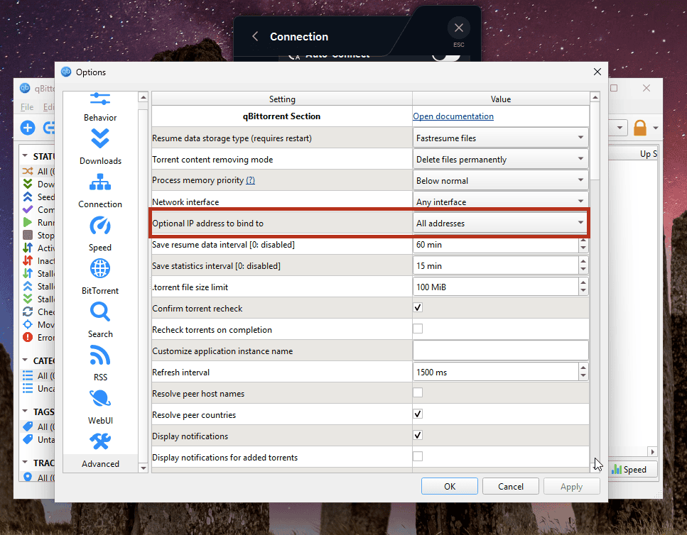Image resolution: width=687 pixels, height=535 pixels.
Task: Select the Moving status filter icon
Action: pos(28,324)
